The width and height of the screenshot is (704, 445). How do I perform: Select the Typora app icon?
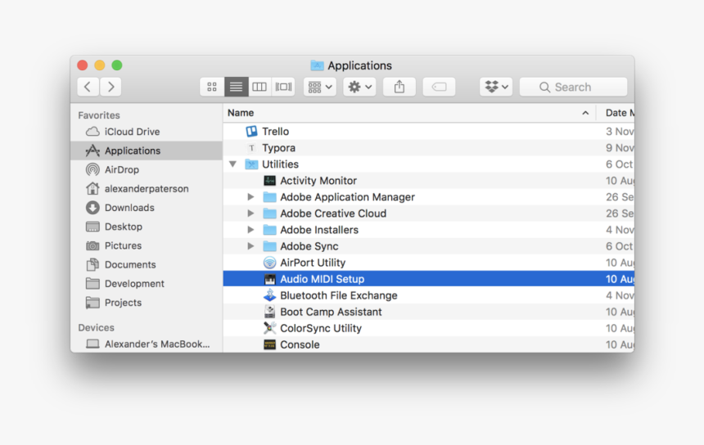251,148
